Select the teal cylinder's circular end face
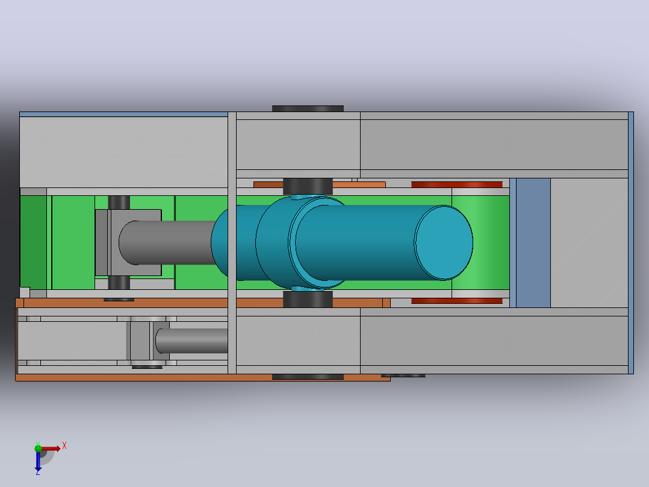The width and height of the screenshot is (649, 487). click(x=444, y=243)
